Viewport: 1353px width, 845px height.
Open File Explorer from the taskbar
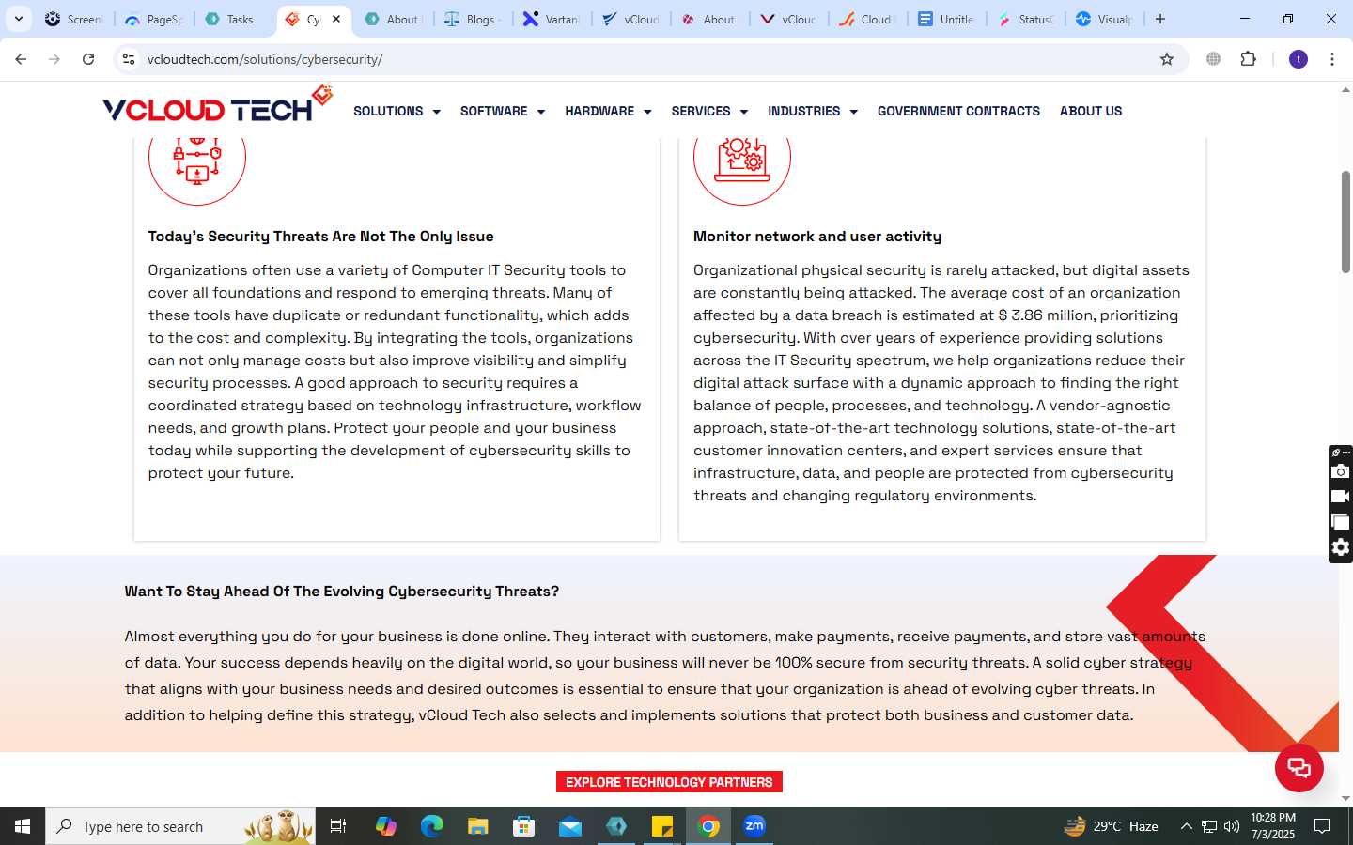click(x=478, y=826)
